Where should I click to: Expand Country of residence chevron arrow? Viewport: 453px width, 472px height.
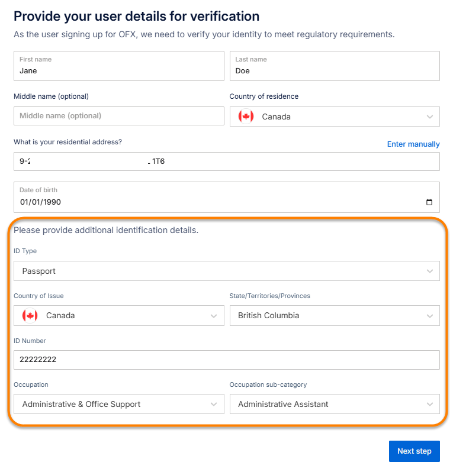click(x=430, y=117)
